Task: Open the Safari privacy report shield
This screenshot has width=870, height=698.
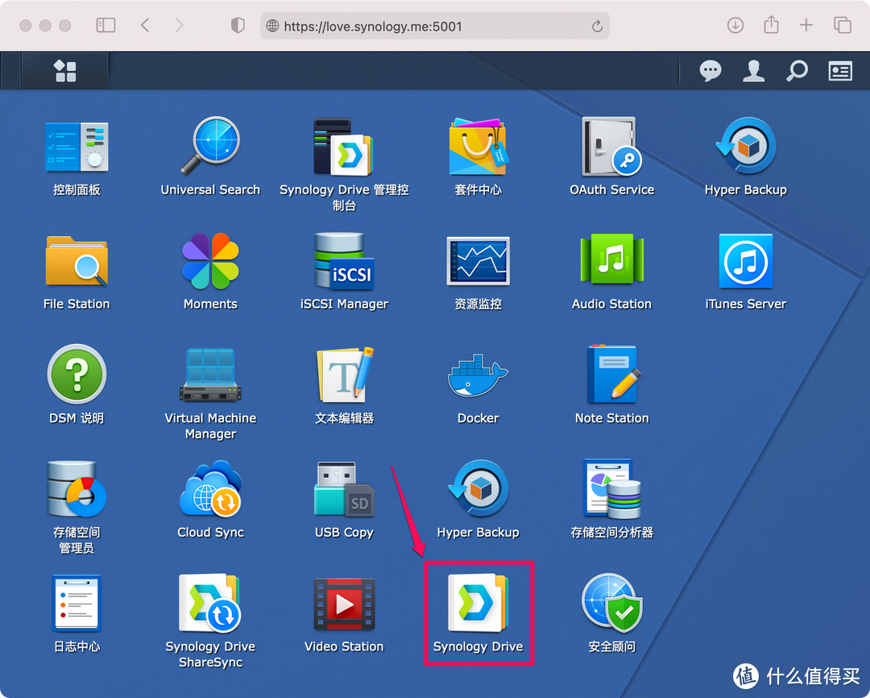Action: coord(238,26)
